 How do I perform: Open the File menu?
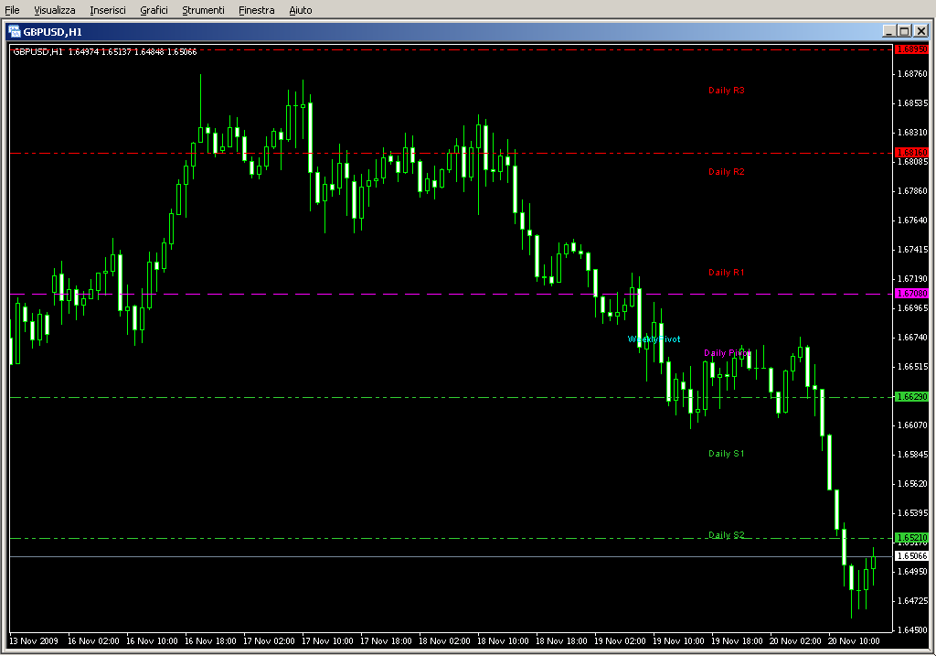[12, 10]
